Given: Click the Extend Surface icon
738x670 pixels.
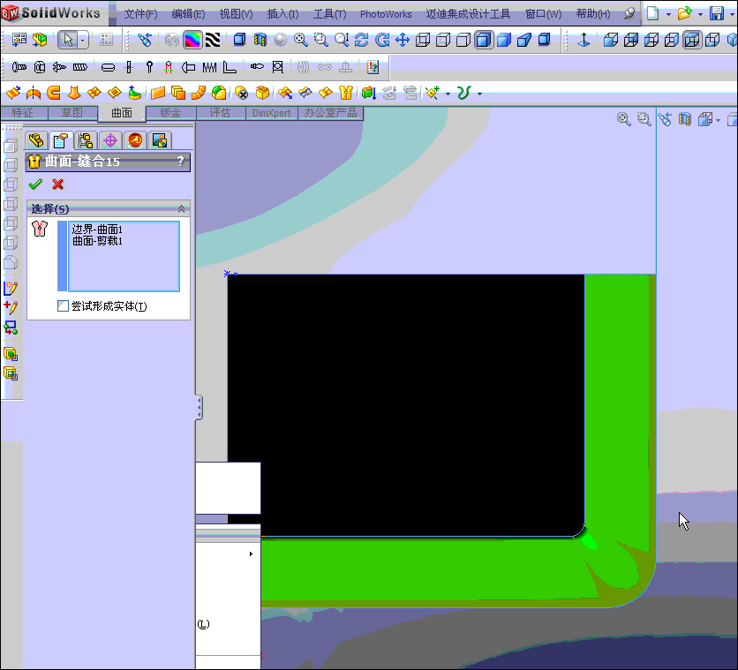Looking at the screenshot, I should pos(285,93).
